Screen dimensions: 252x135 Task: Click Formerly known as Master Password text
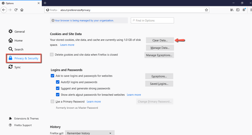point(77,108)
